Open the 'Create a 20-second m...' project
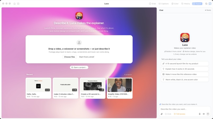 [93, 88]
